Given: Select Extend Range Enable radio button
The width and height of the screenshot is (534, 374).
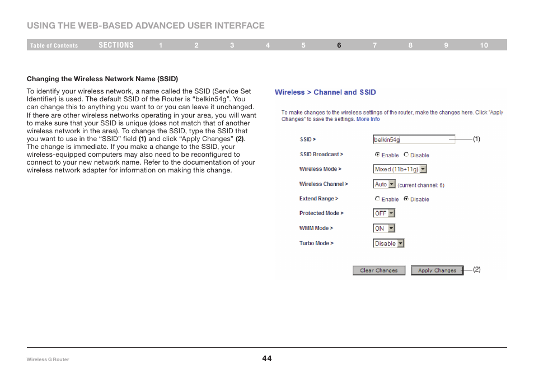Looking at the screenshot, I should coord(377,199).
